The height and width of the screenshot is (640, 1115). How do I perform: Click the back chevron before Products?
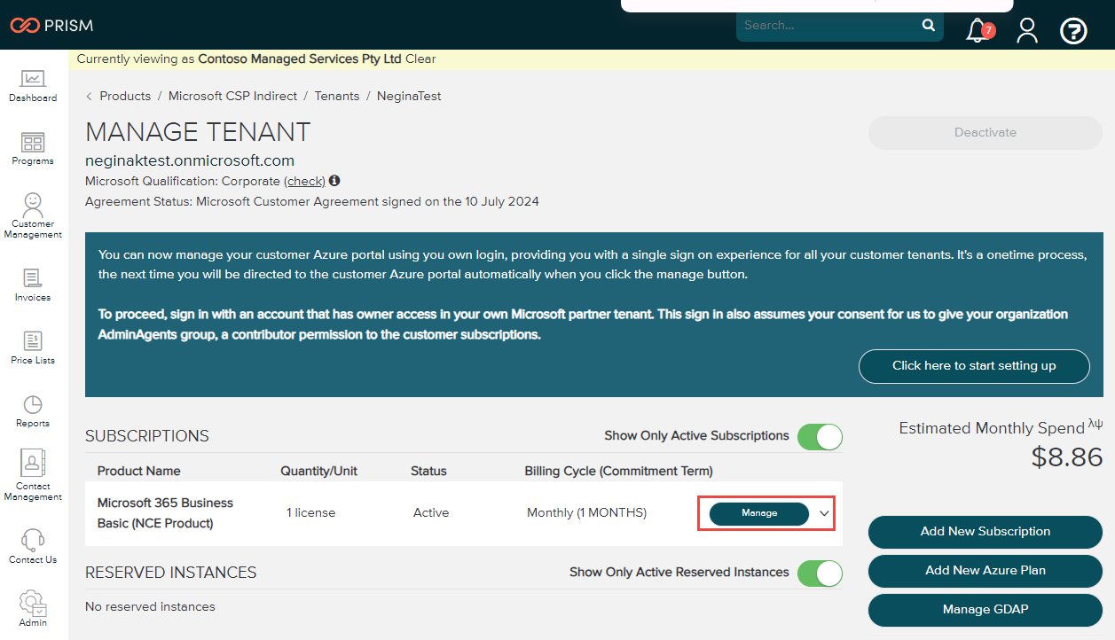click(x=90, y=96)
